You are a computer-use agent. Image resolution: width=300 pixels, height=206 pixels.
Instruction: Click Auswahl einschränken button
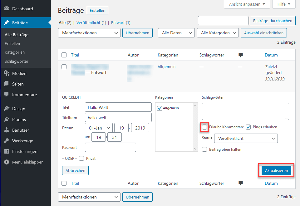(x=264, y=33)
